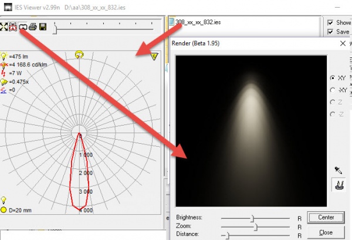This screenshot has width=352, height=240.
Task: Open the render view glasses icon
Action: pos(23,27)
